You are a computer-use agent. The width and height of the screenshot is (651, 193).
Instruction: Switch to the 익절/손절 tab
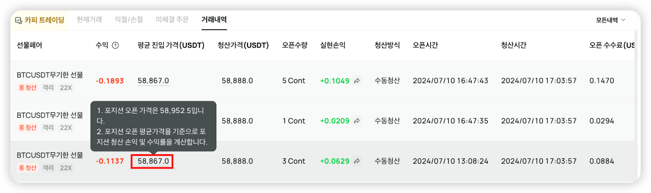(129, 20)
